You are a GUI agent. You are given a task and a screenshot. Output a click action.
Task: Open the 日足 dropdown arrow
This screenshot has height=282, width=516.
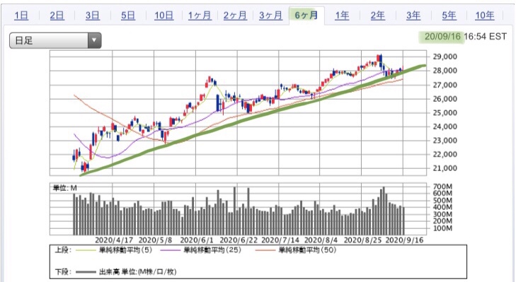pyautogui.click(x=94, y=40)
